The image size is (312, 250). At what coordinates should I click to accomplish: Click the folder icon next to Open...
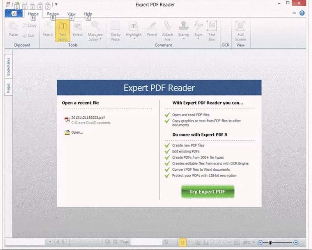(67, 132)
